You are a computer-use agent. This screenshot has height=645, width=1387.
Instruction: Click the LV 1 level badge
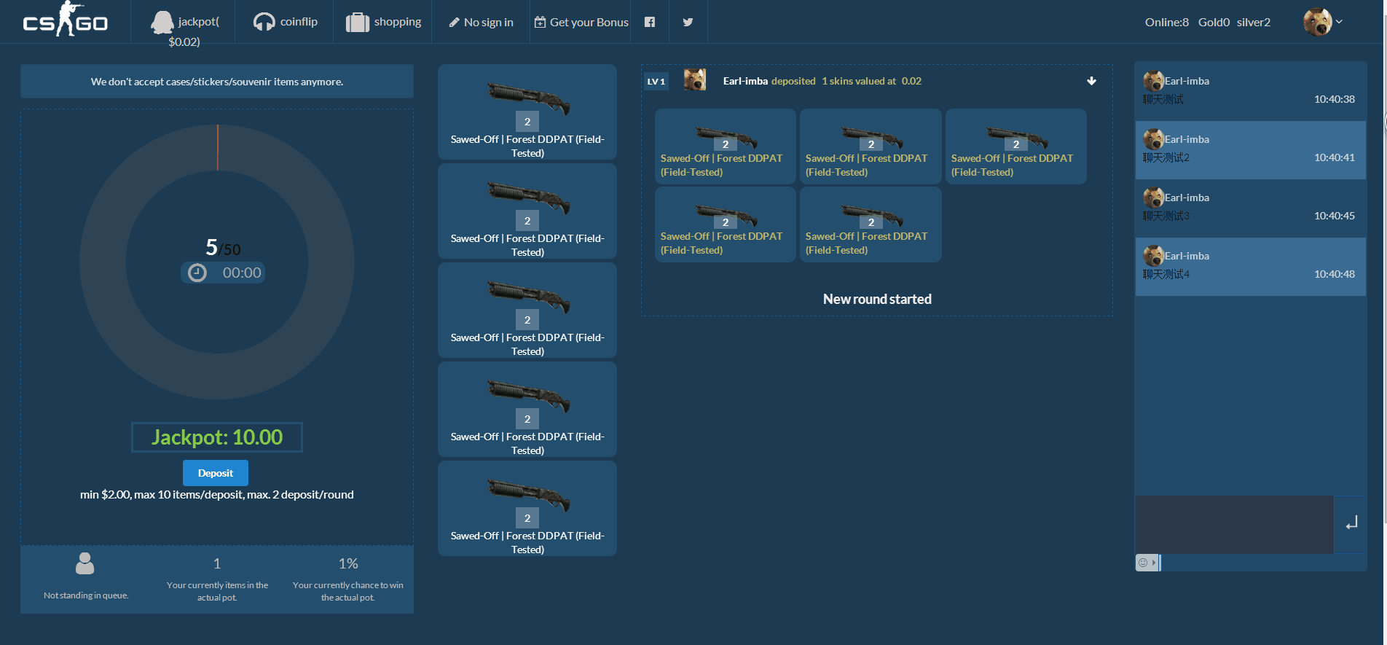click(x=656, y=82)
